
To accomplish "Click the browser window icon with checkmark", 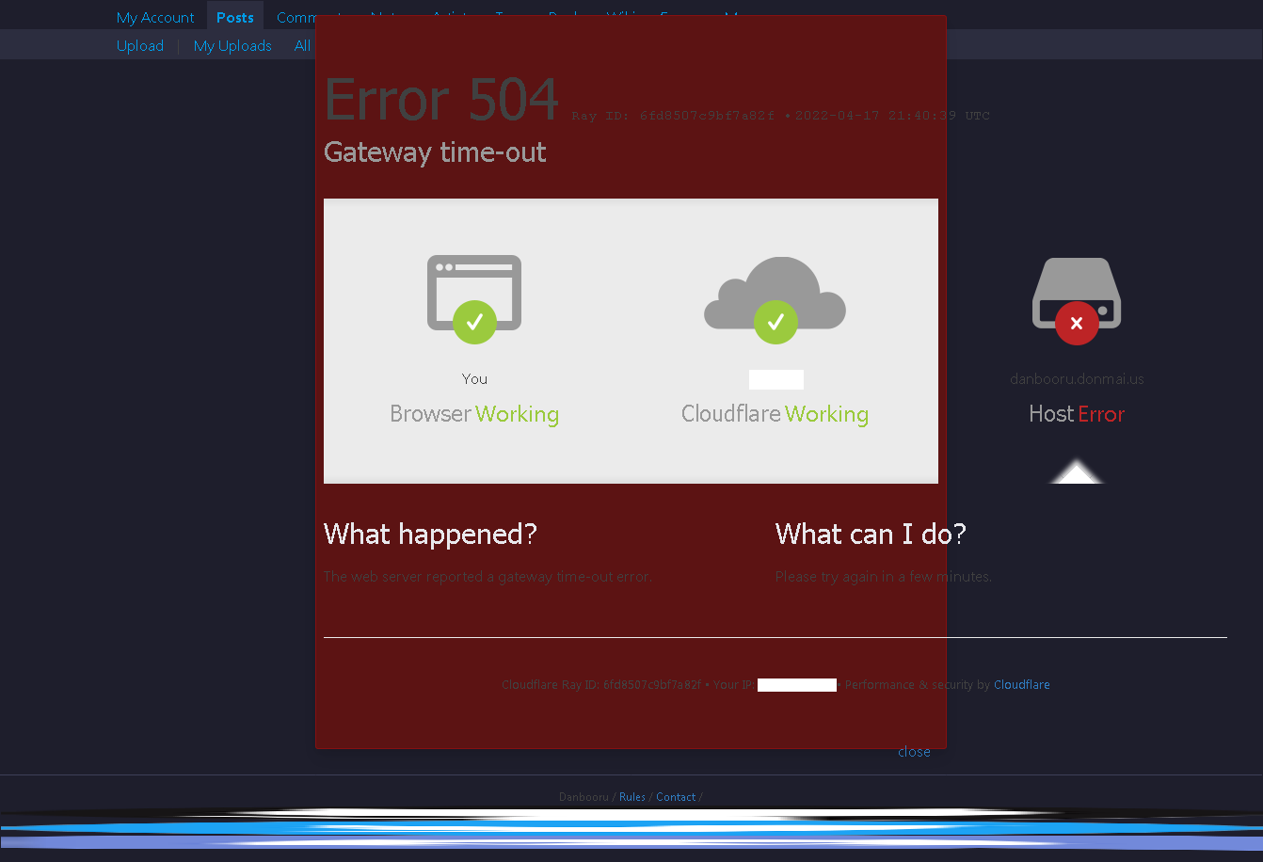I will pos(474,298).
